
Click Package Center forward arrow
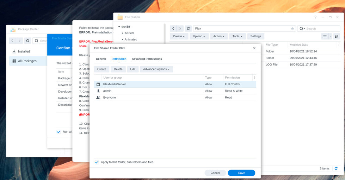19,41
